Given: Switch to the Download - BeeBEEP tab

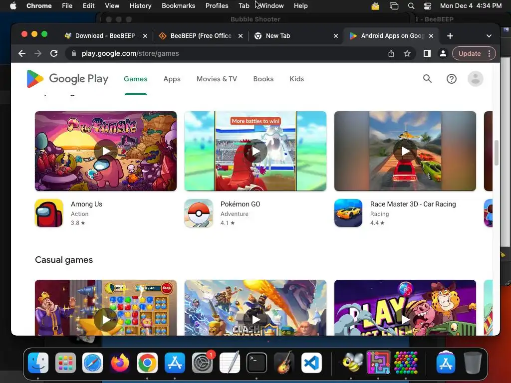Looking at the screenshot, I should coord(105,36).
